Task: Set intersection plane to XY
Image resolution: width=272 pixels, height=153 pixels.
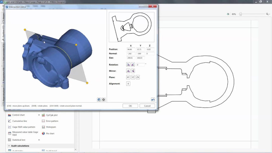Action: [128, 77]
